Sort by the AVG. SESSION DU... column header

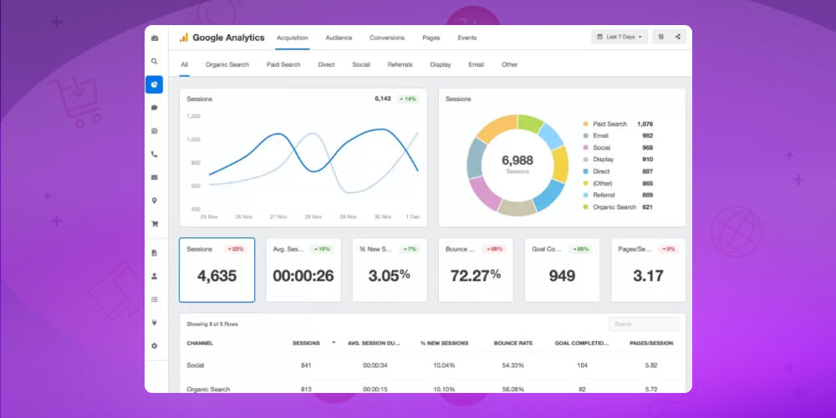(374, 344)
